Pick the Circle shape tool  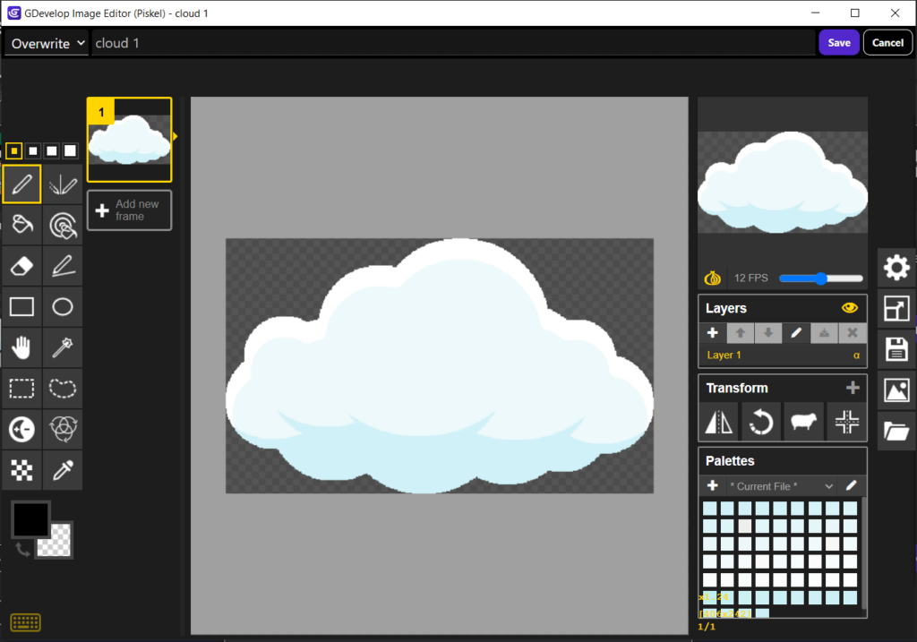pos(63,307)
